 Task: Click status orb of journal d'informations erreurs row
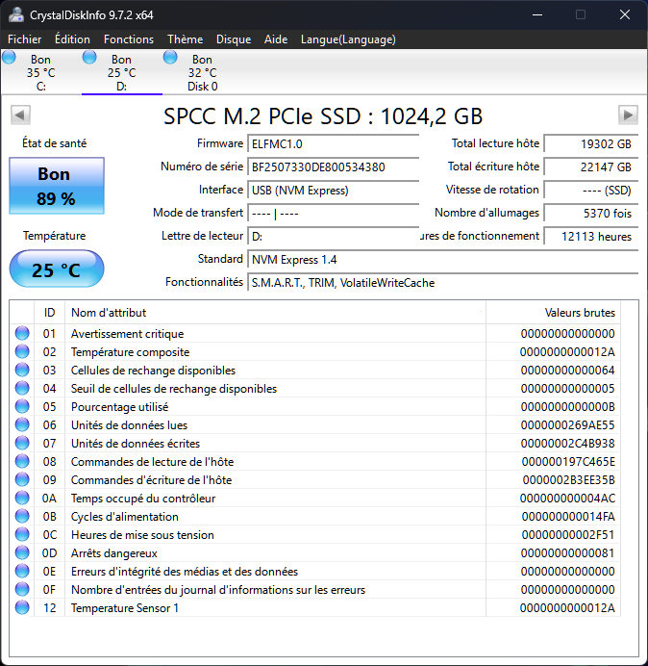tap(22, 589)
